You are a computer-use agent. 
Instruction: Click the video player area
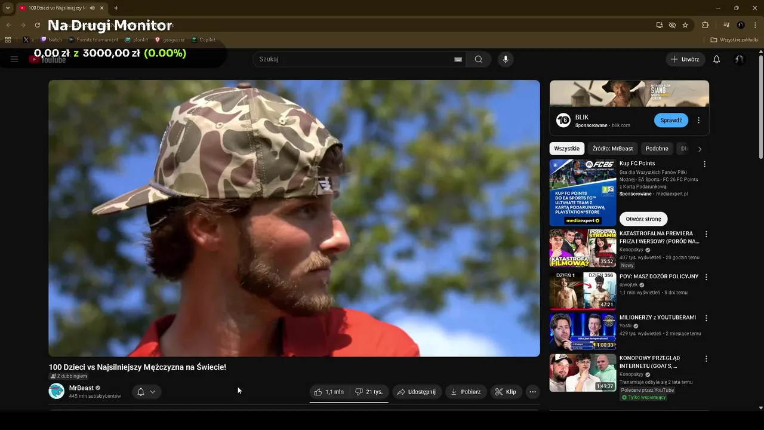[294, 219]
